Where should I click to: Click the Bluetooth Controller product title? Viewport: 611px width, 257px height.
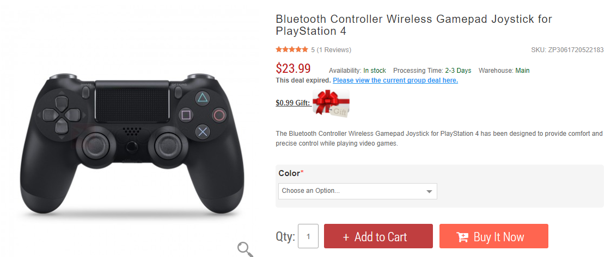coord(414,26)
